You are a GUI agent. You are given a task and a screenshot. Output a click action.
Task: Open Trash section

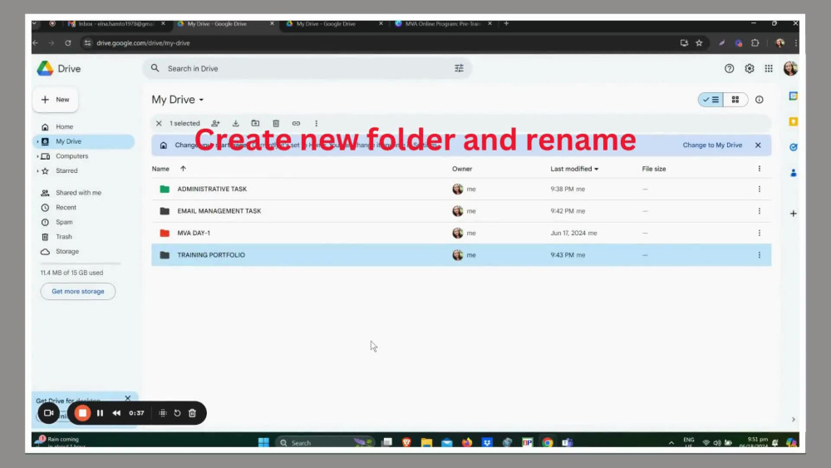(64, 237)
